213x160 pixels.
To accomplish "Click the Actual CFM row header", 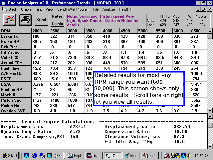I will pyautogui.click(x=16, y=63).
